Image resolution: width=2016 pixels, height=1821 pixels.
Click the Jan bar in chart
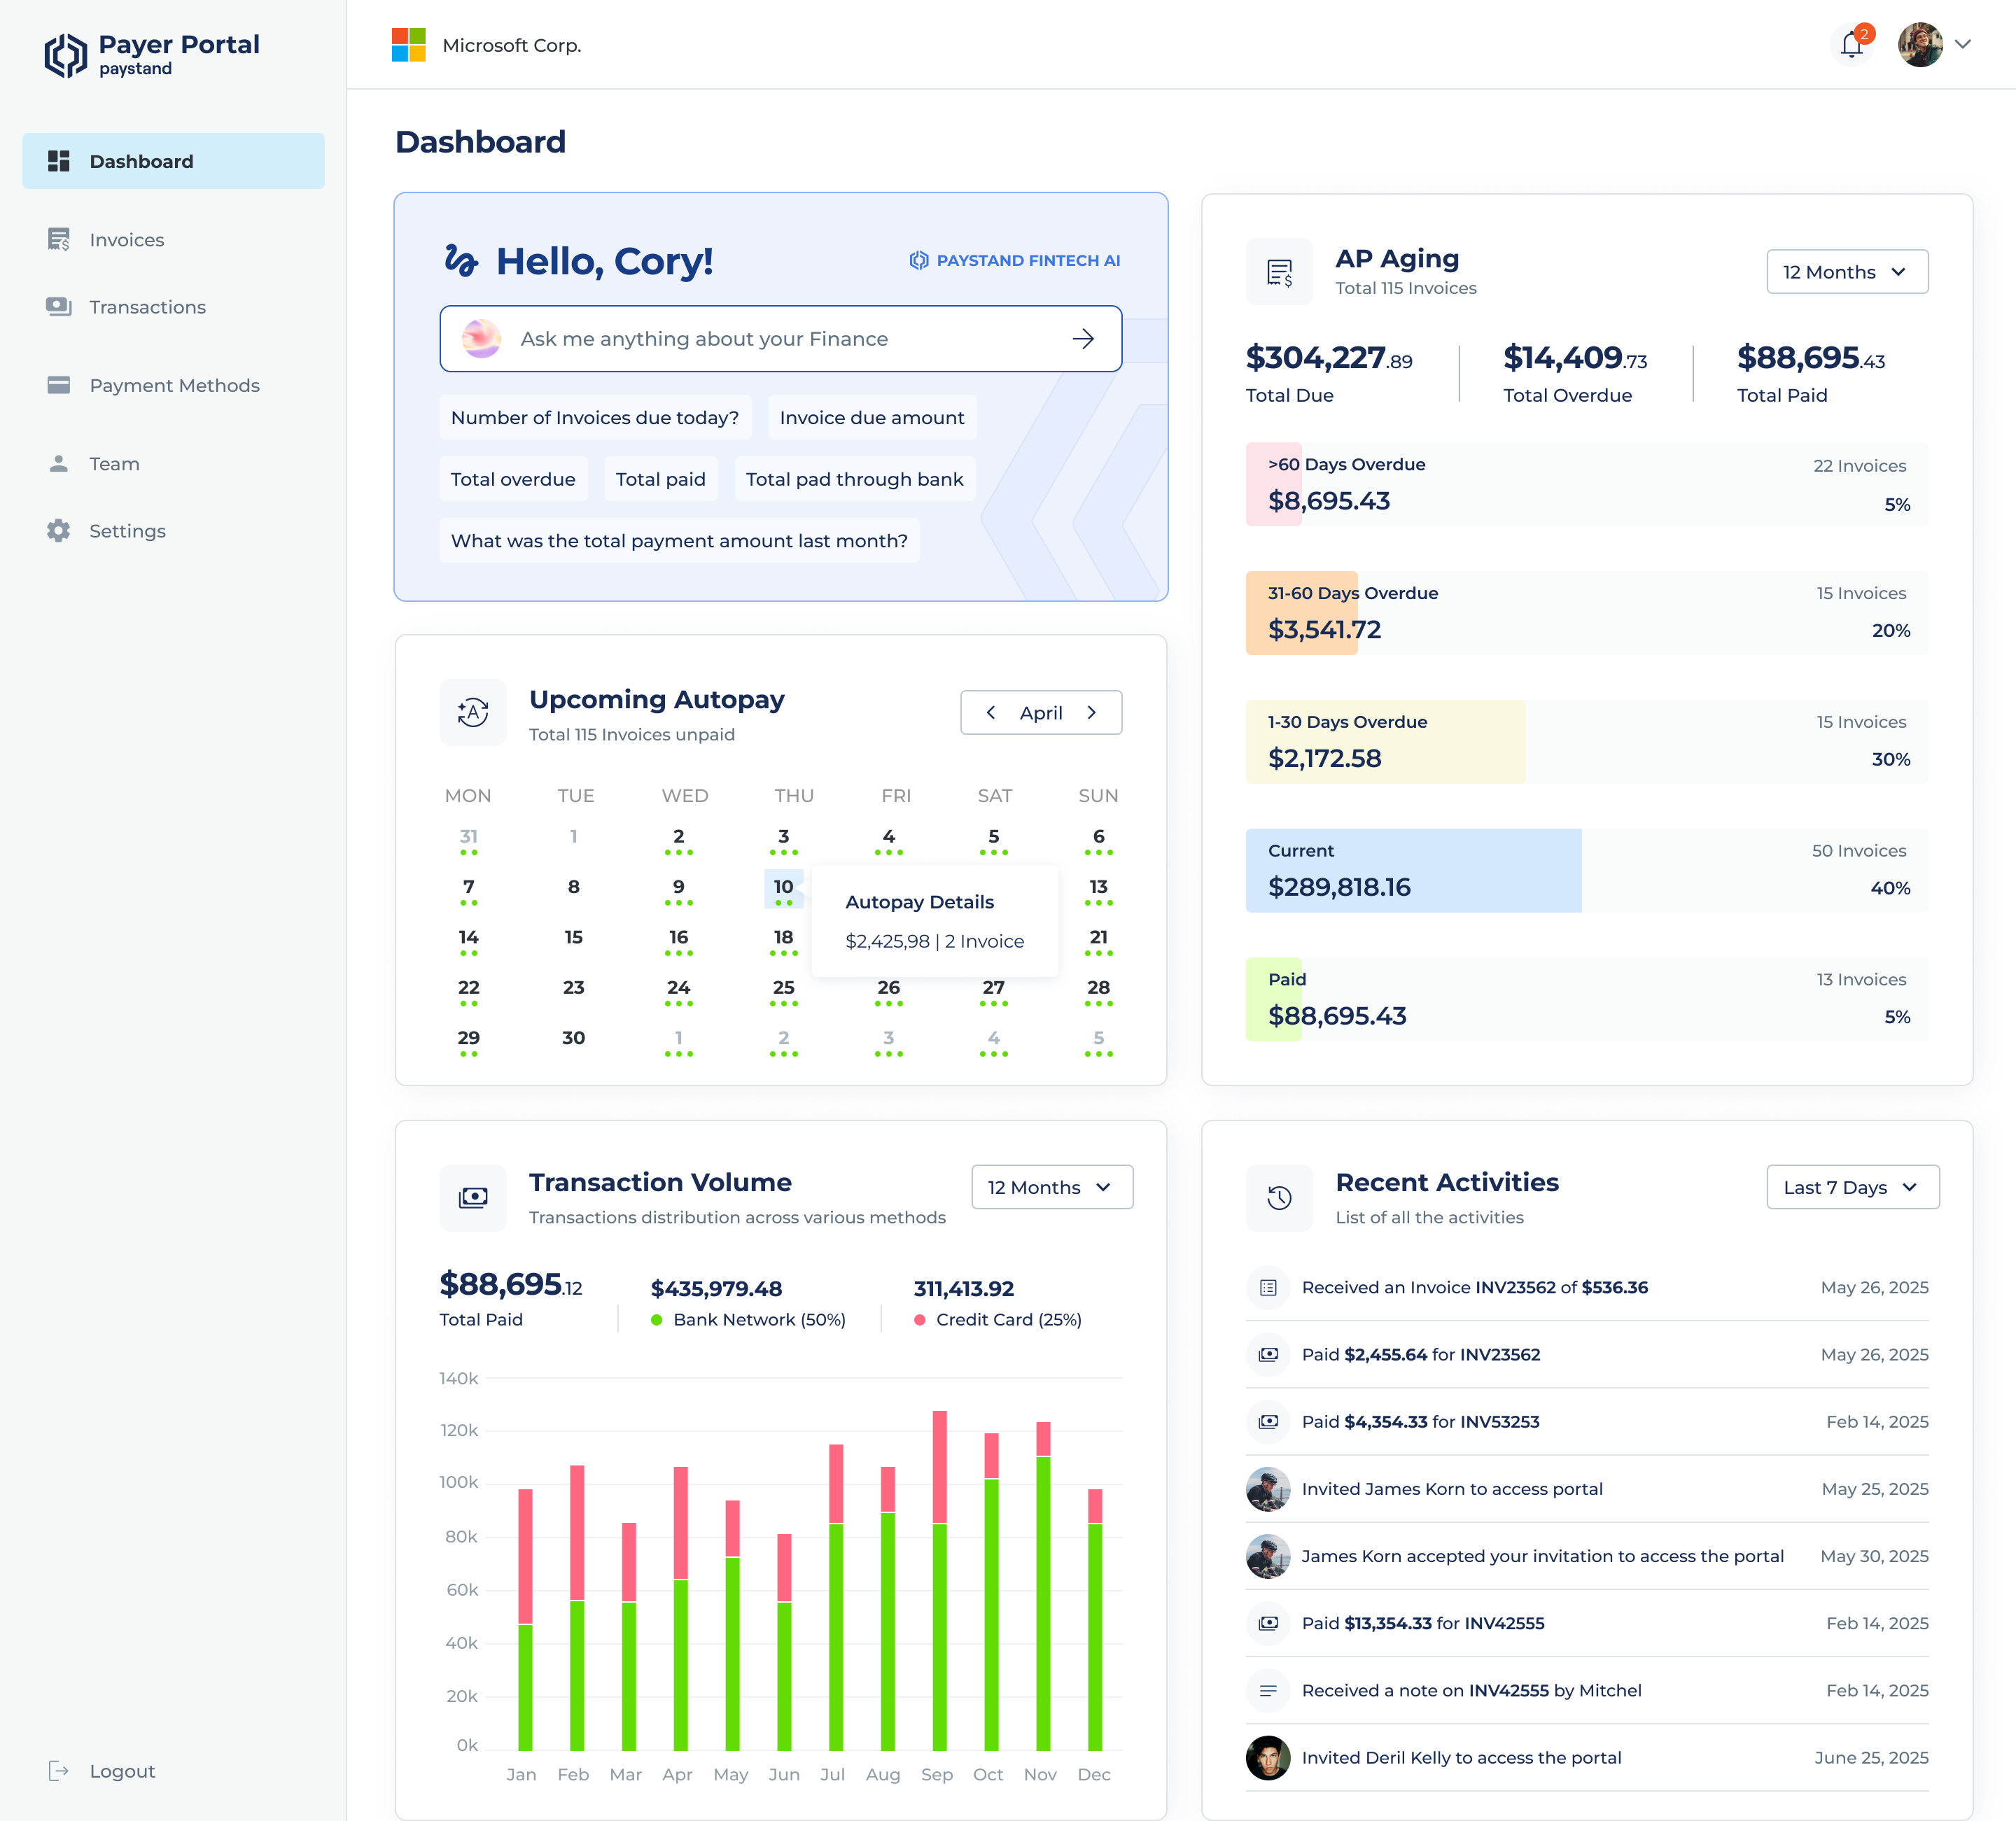coord(525,1620)
